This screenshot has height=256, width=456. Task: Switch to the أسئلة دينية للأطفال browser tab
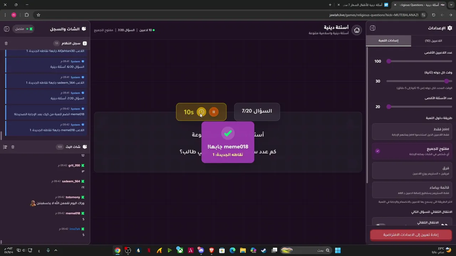pyautogui.click(x=365, y=5)
